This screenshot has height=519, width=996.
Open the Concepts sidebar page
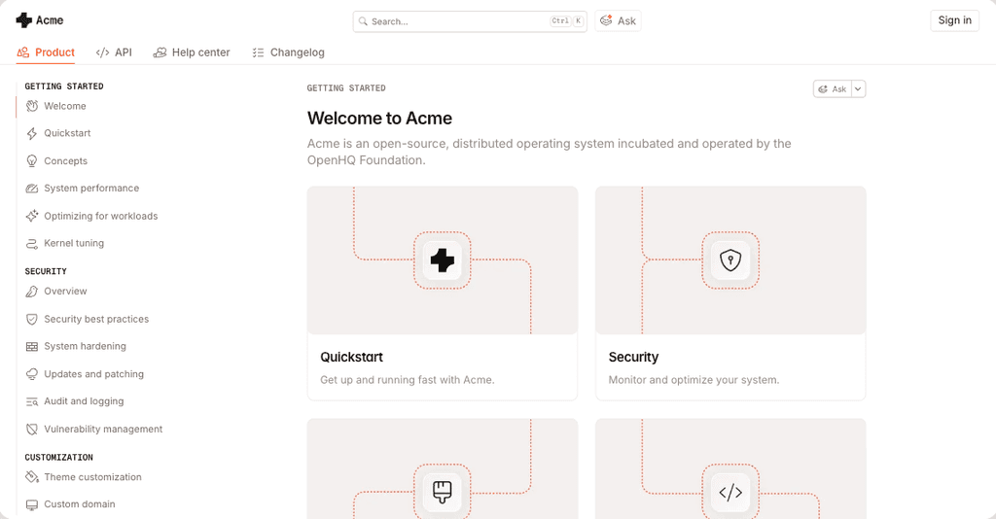[x=65, y=161]
